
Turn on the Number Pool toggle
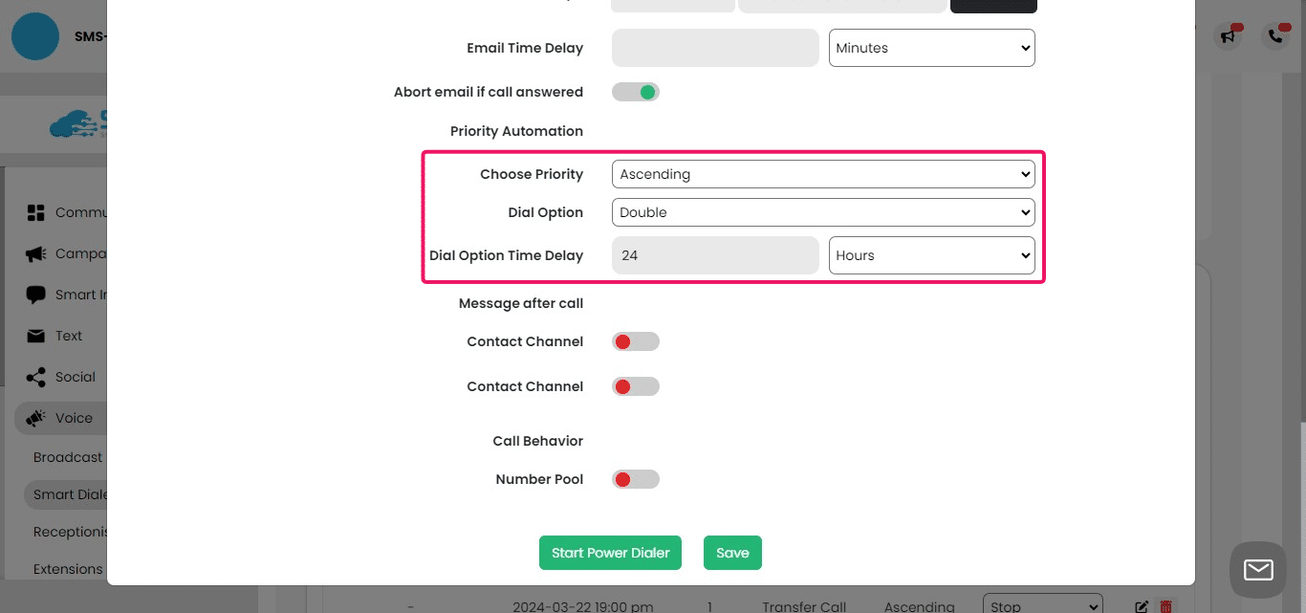636,479
